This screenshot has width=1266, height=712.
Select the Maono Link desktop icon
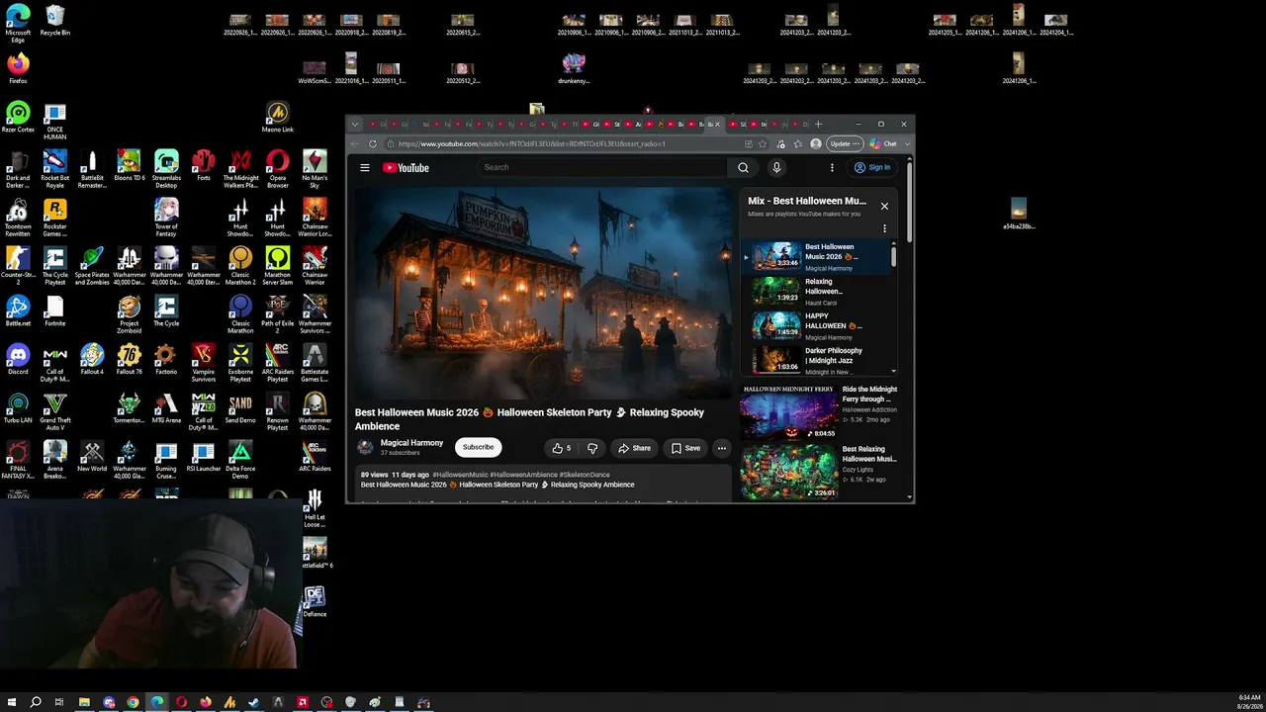click(278, 118)
